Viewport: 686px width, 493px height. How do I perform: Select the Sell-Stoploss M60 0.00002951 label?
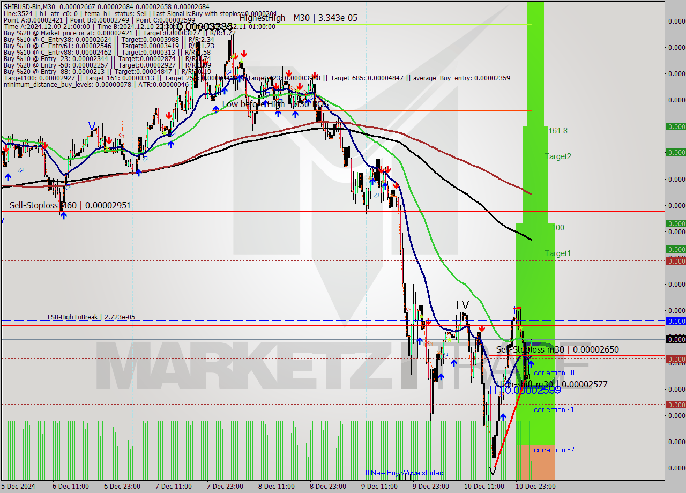70,205
